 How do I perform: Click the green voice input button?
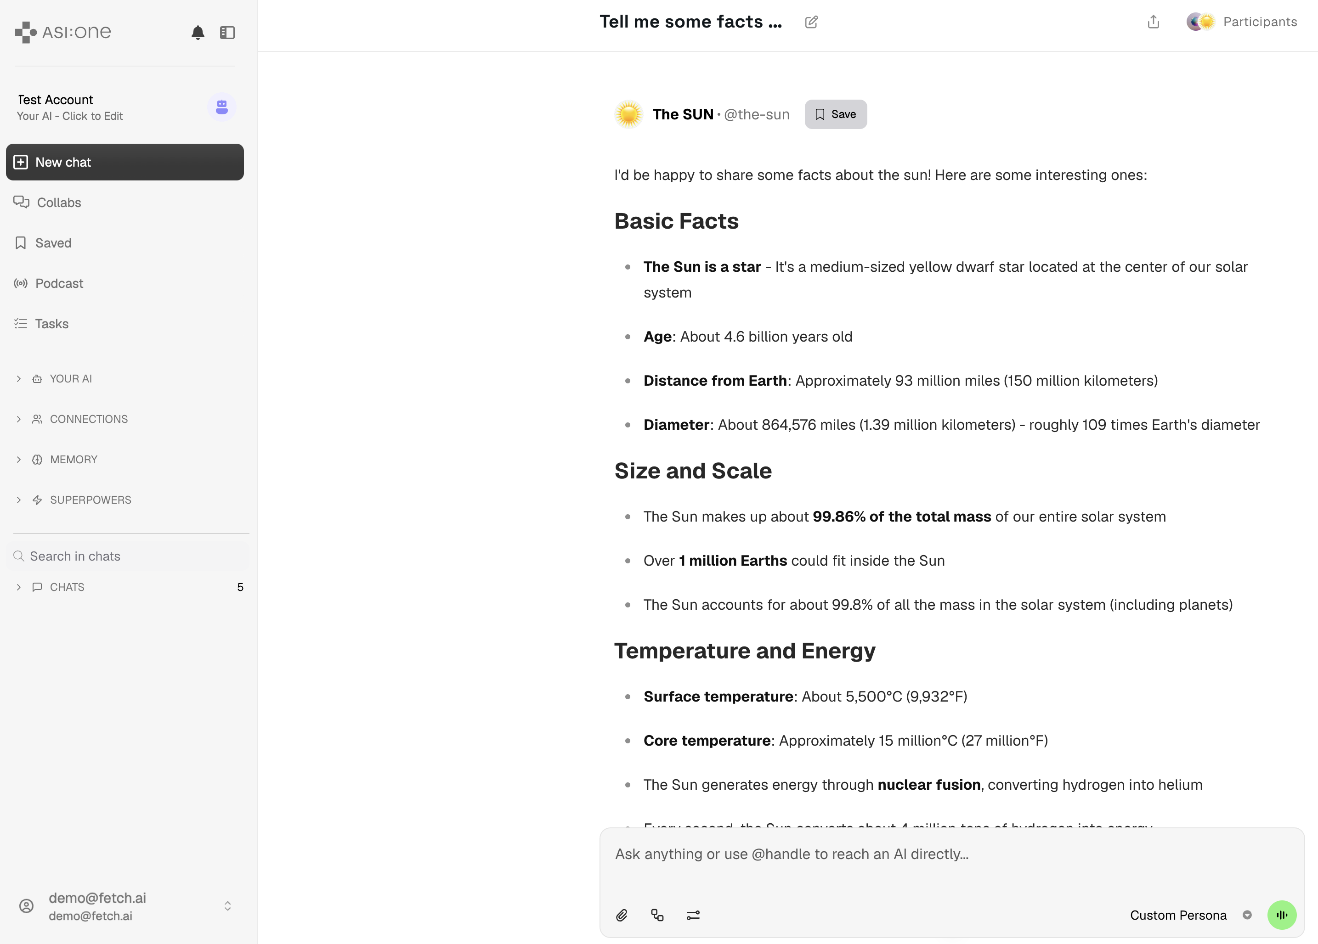(x=1281, y=915)
